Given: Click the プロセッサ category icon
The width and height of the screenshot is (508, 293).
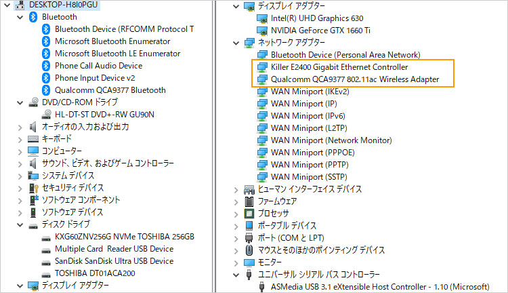Looking at the screenshot, I should click(x=249, y=213).
